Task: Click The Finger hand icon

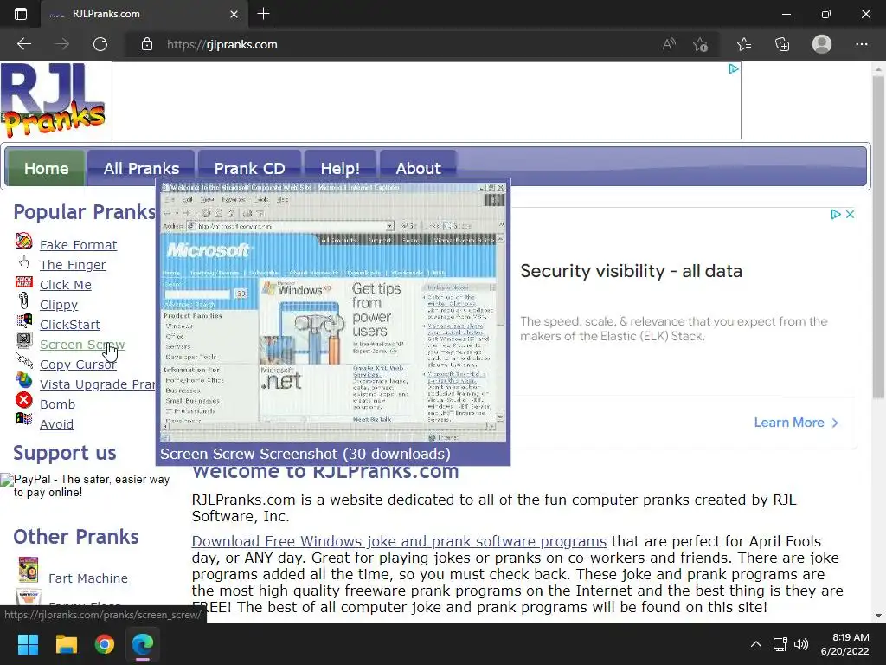Action: 23,261
